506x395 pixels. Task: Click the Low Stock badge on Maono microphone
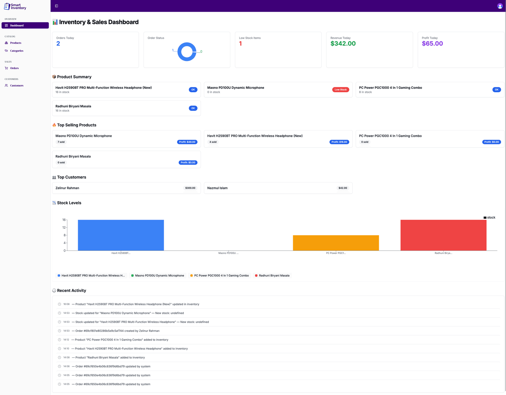[340, 90]
